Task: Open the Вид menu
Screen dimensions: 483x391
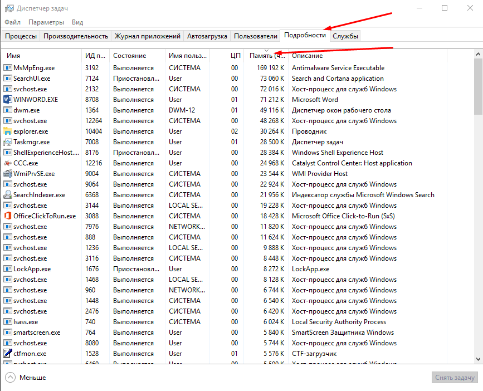Action: coord(77,22)
